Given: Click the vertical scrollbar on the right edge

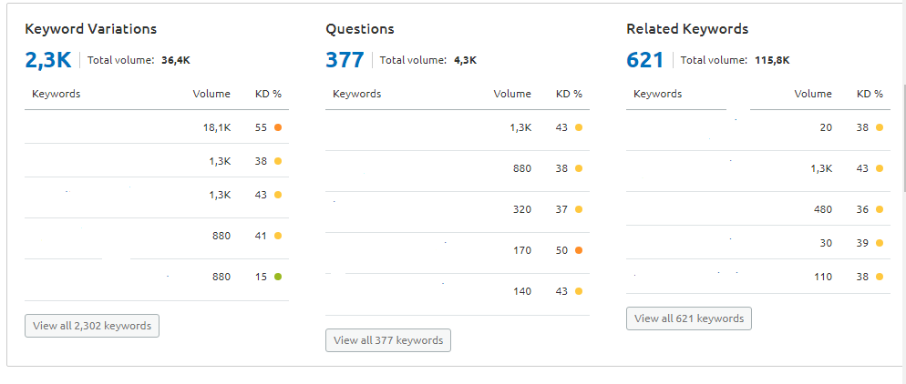Looking at the screenshot, I should (902, 138).
